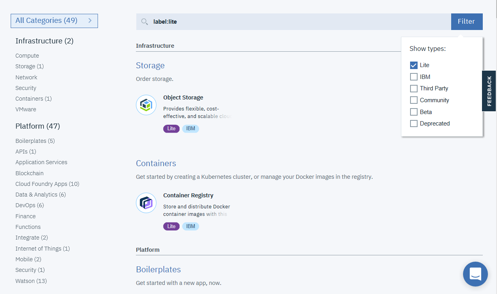Image resolution: width=497 pixels, height=294 pixels.
Task: Check the Beta type checkbox
Action: (x=414, y=112)
